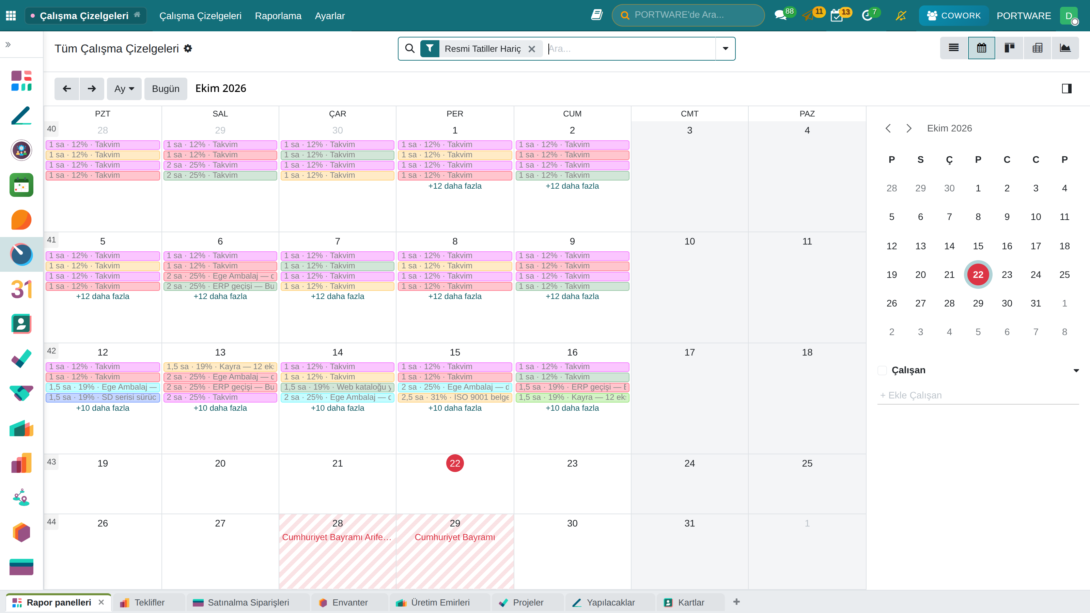Open the Raporlama menu
Viewport: 1090px width, 613px height.
click(278, 16)
